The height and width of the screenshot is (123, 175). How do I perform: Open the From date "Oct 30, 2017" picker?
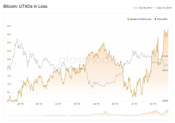[146, 8]
